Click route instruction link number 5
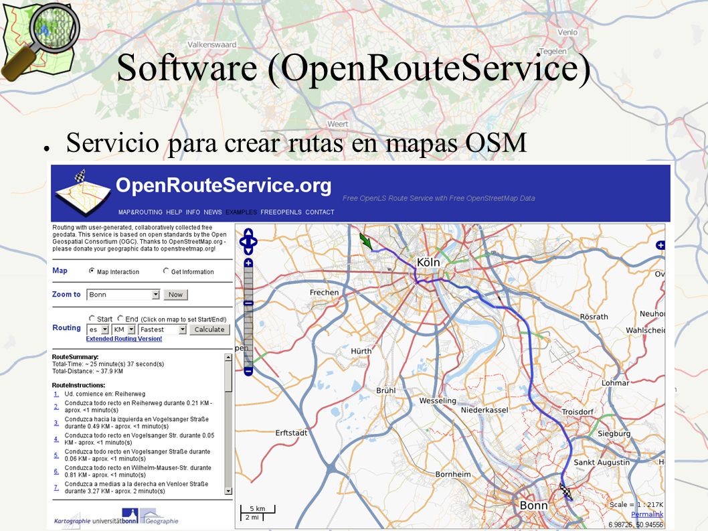708x531 pixels. click(x=56, y=455)
